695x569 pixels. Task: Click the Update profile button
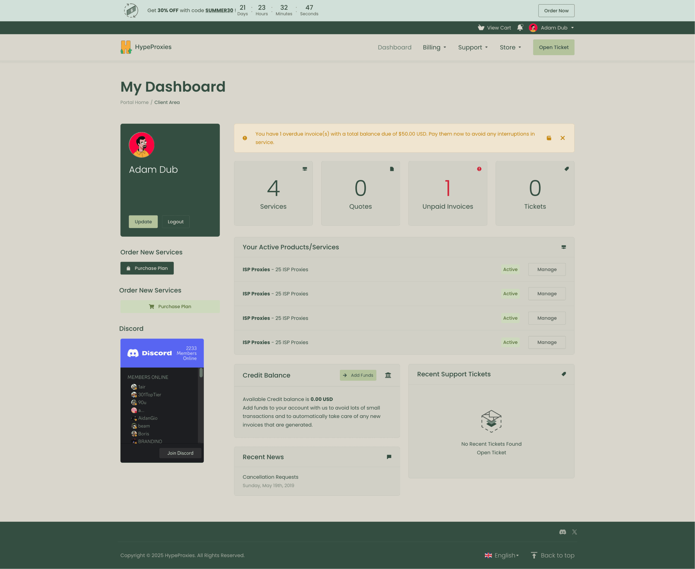coord(143,221)
